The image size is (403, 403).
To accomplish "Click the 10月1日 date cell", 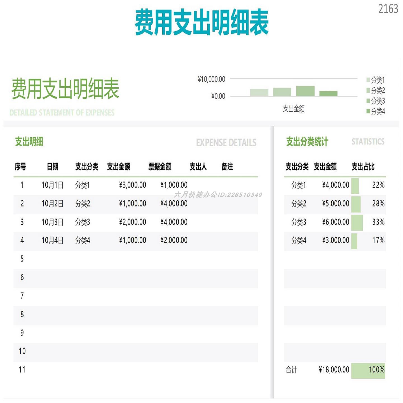I will (x=52, y=185).
